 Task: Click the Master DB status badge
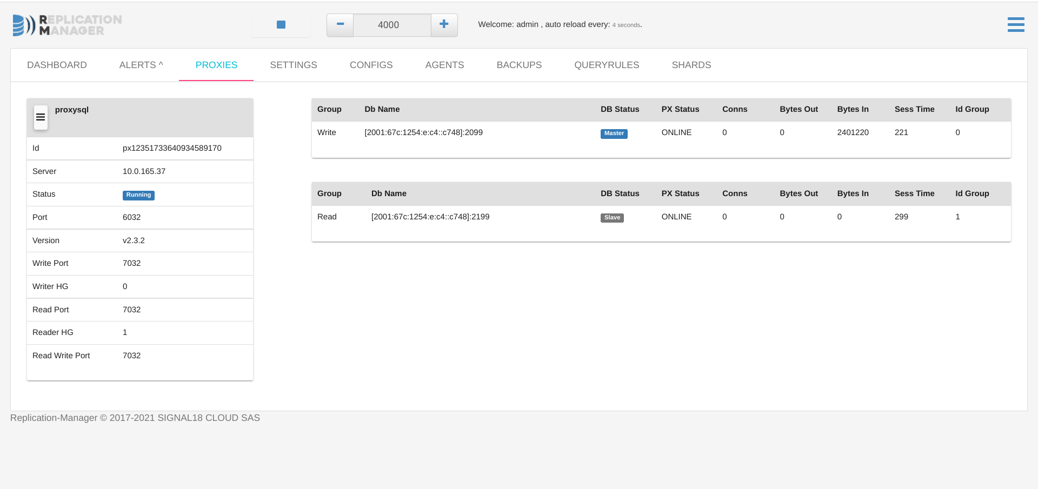click(x=614, y=133)
